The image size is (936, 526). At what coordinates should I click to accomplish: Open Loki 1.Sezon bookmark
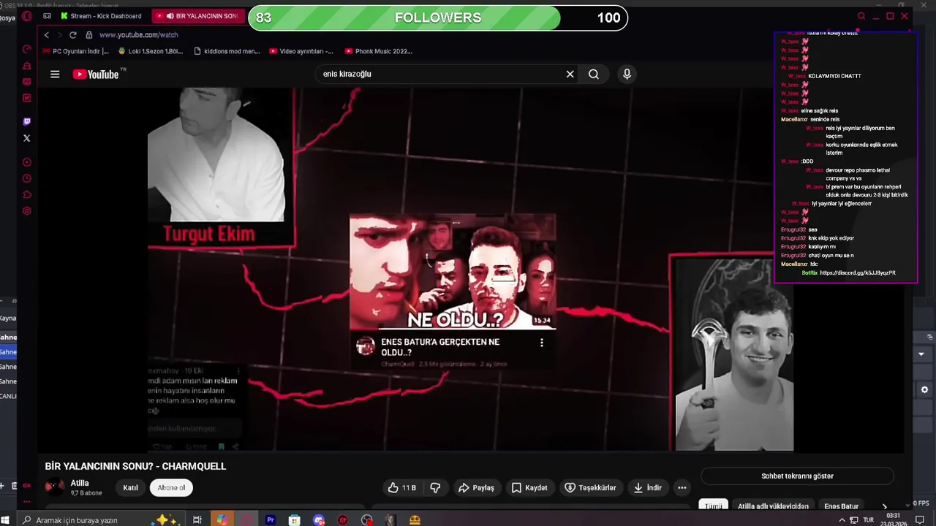point(151,51)
